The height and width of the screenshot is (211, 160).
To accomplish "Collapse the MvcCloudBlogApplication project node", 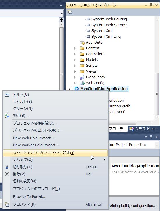I will [x=69, y=89].
